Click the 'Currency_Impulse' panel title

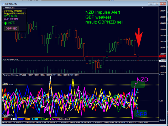point(13,11)
